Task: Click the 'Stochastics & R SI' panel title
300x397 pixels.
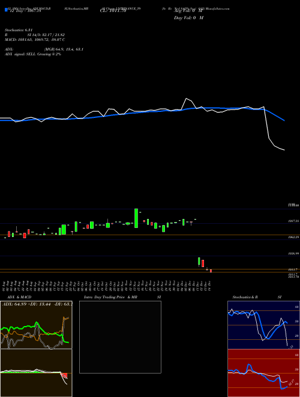Action: tap(257, 297)
